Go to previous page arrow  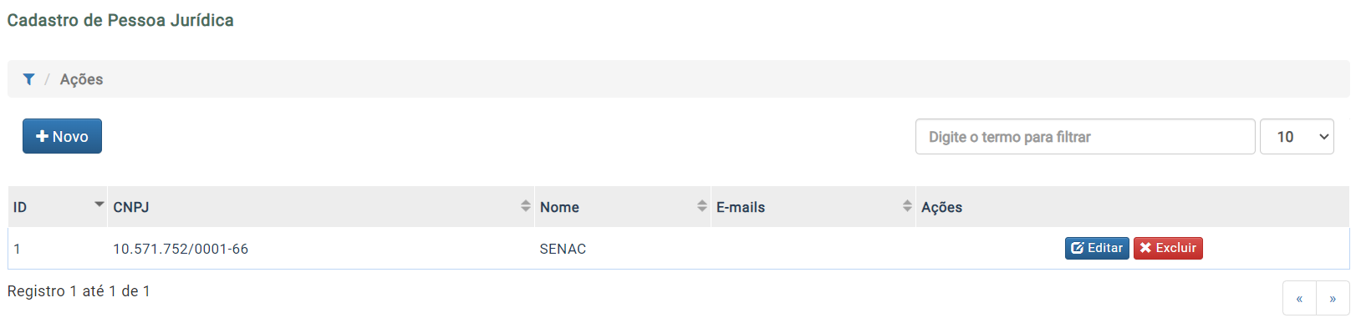pyautogui.click(x=1299, y=298)
